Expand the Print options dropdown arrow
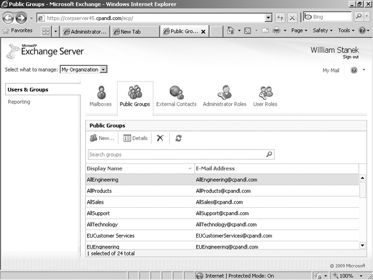The height and width of the screenshot is (280, 373). (285, 30)
